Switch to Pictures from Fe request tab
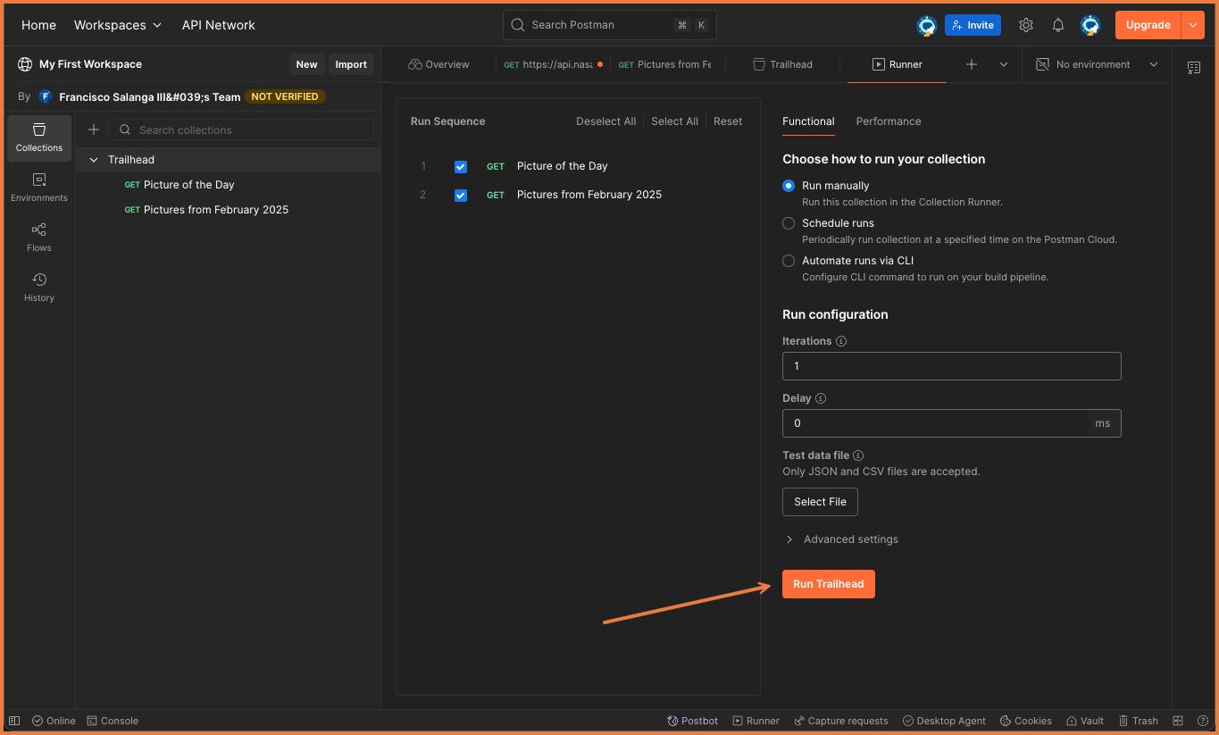The width and height of the screenshot is (1219, 735). 665,64
